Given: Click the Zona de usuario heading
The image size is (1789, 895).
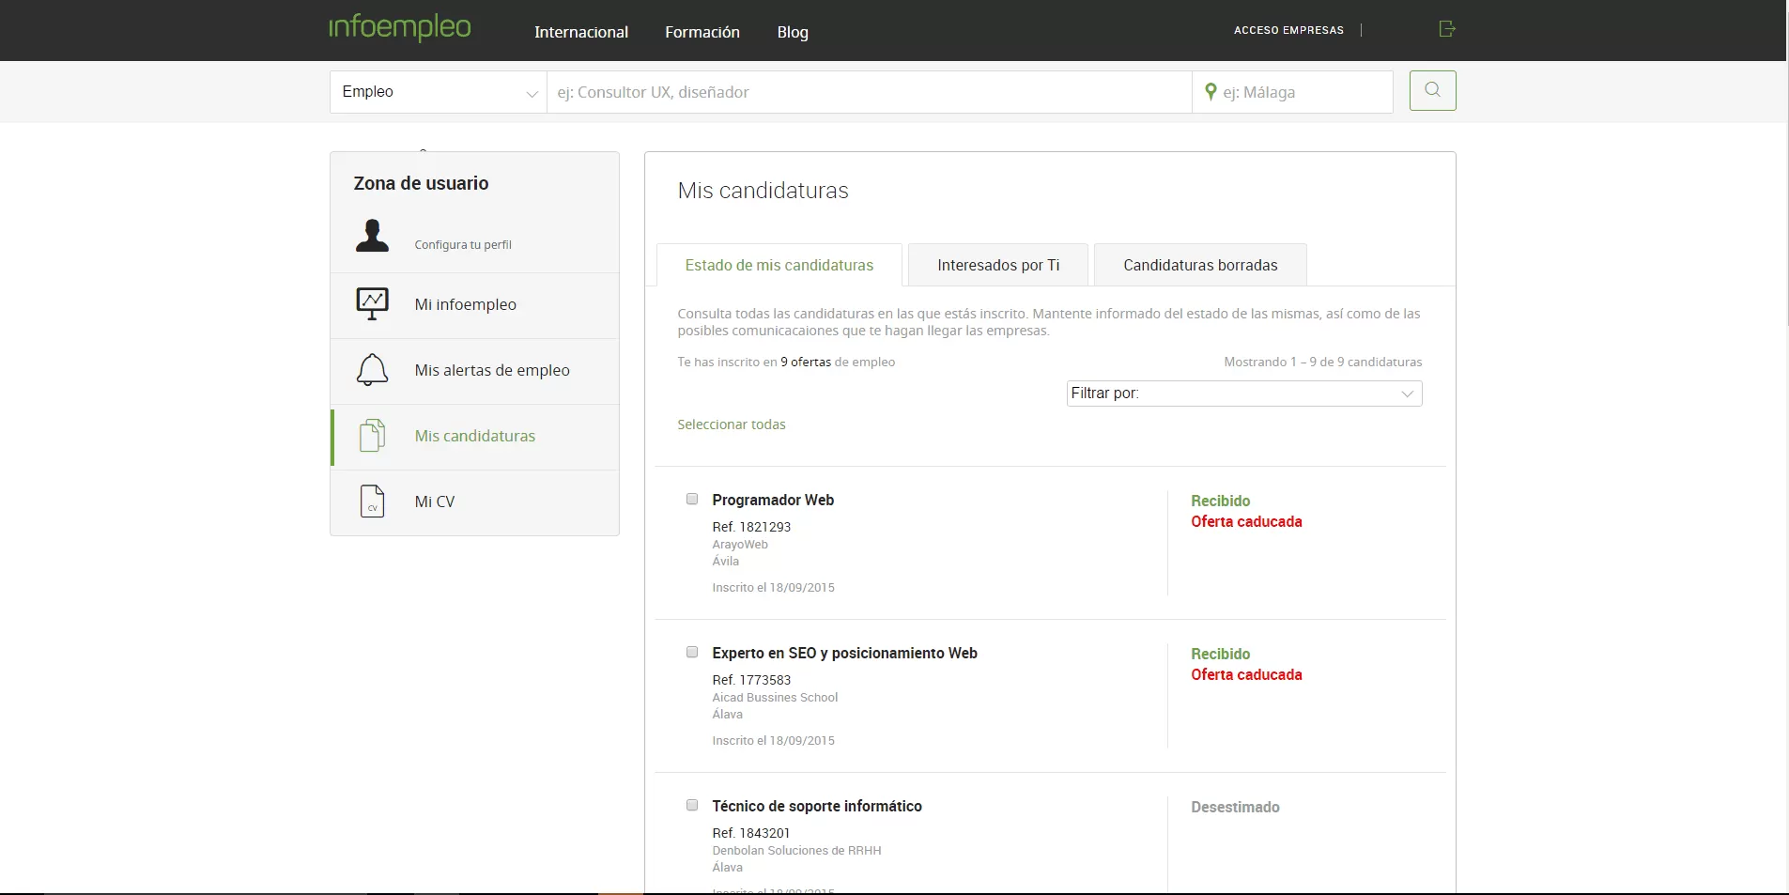Looking at the screenshot, I should (x=421, y=183).
